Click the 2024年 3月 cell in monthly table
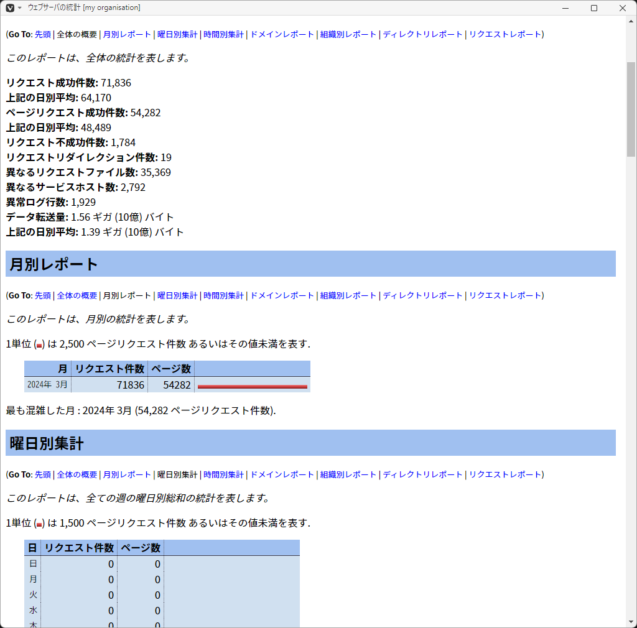This screenshot has width=637, height=628. tap(47, 384)
